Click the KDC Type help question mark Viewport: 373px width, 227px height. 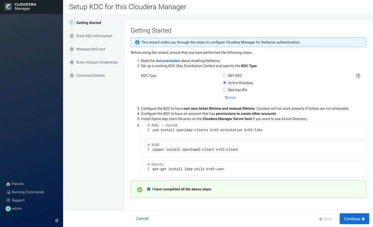[x=358, y=76]
